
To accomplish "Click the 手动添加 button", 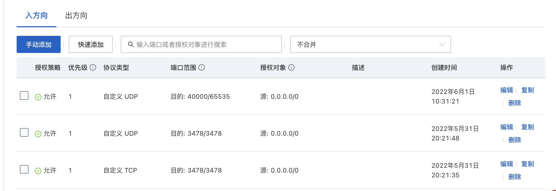I will click(x=39, y=44).
